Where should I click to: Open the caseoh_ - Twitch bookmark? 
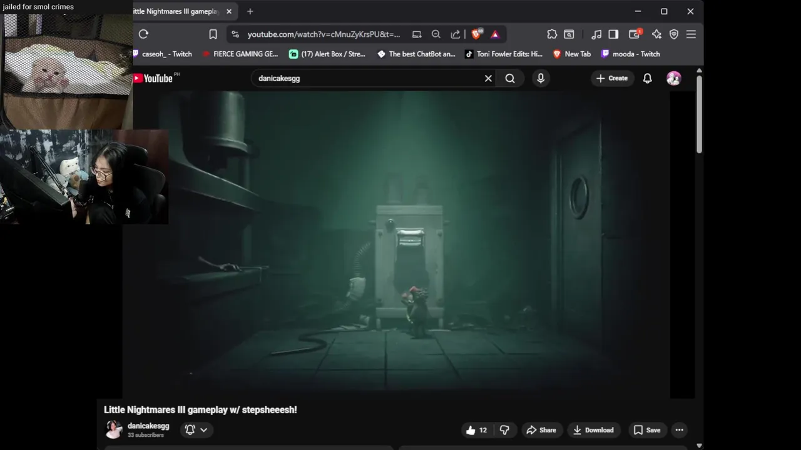click(x=162, y=54)
